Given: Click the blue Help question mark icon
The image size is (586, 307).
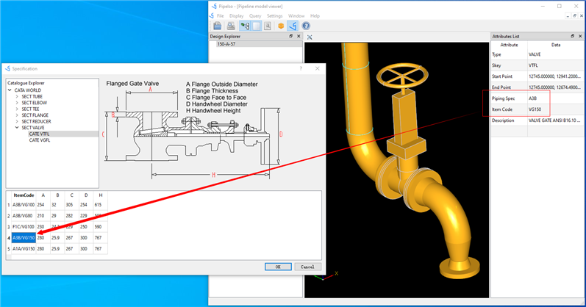Looking at the screenshot, I should pos(306,26).
